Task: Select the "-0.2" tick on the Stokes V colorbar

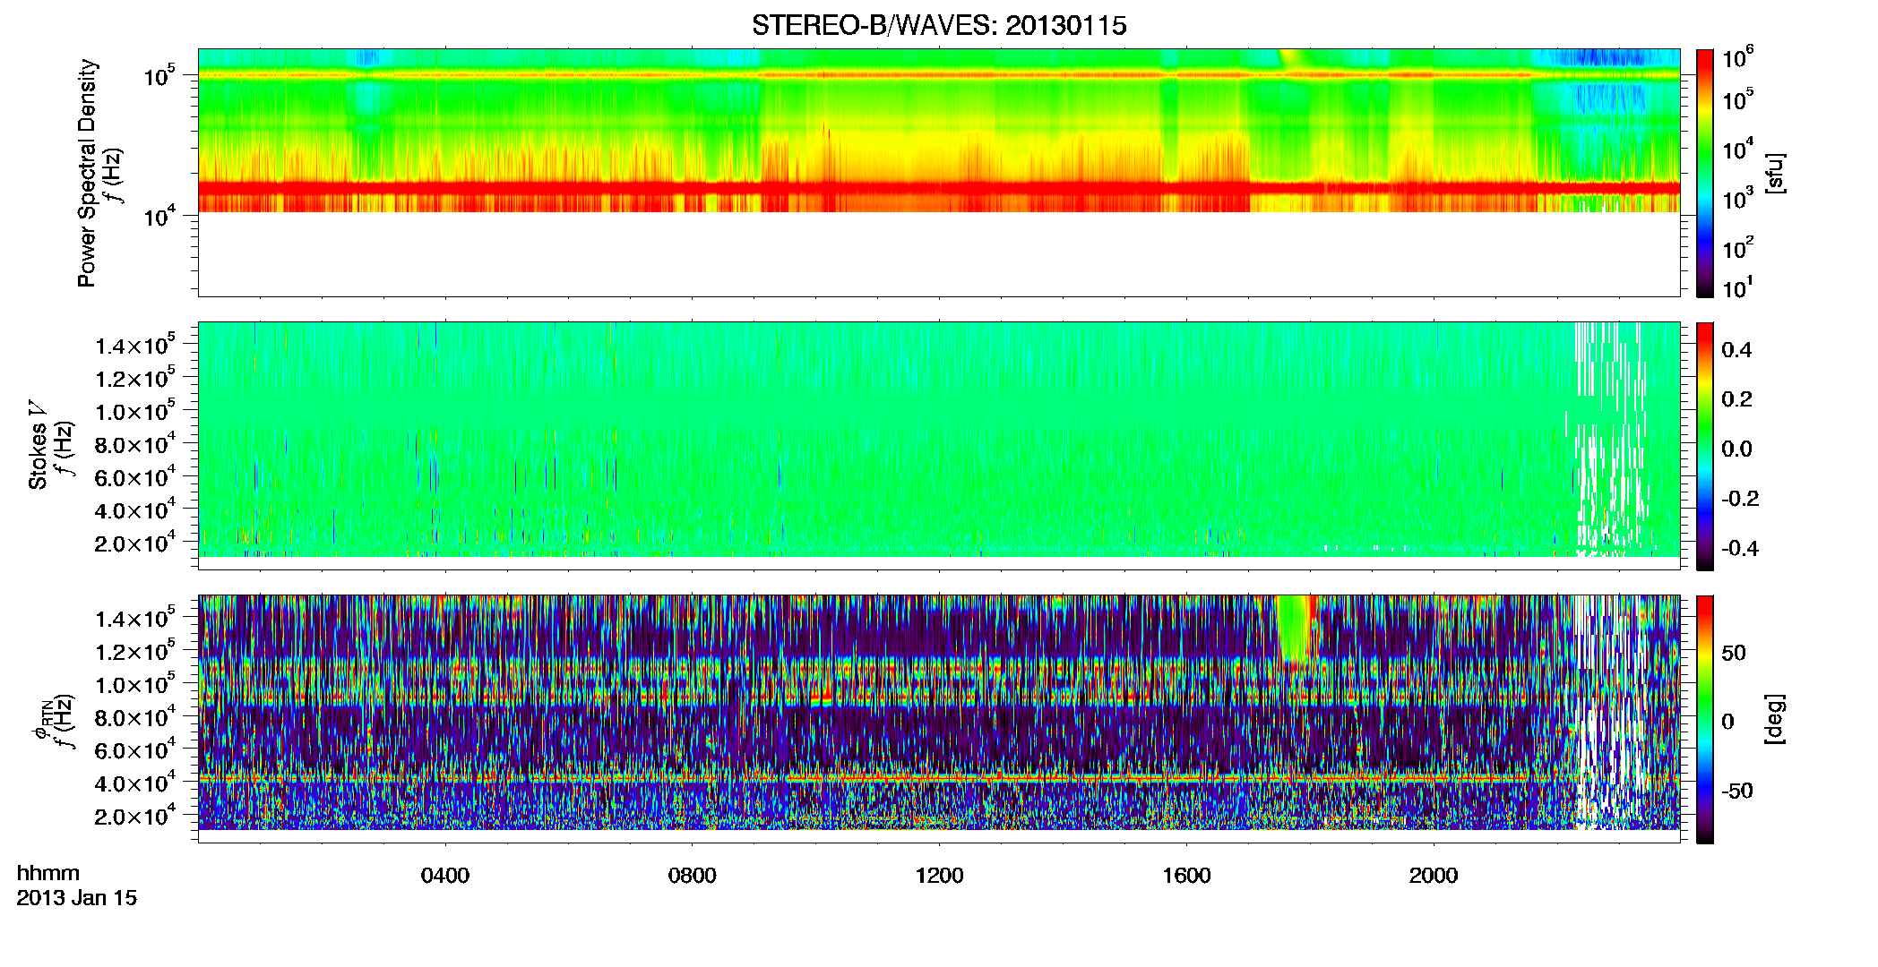Action: coord(1740,499)
